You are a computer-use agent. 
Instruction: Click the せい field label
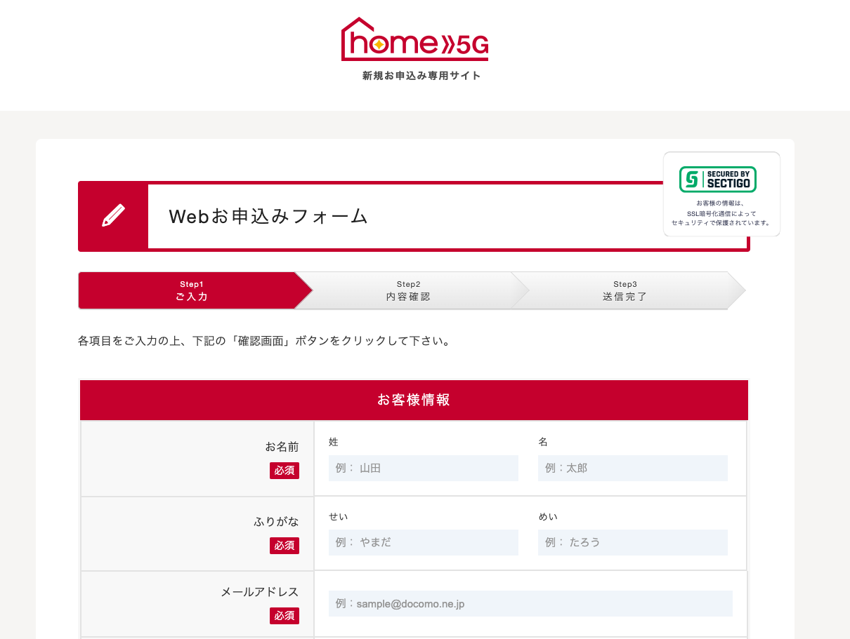tap(339, 517)
